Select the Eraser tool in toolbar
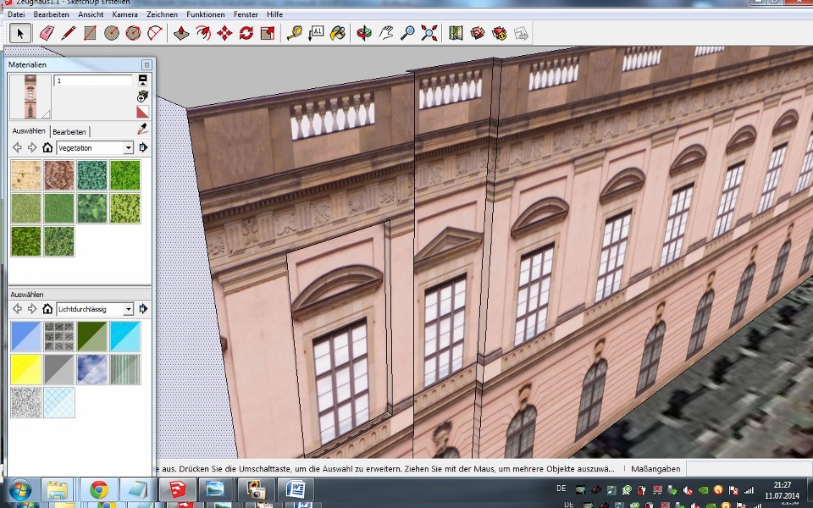The height and width of the screenshot is (508, 813). [47, 33]
